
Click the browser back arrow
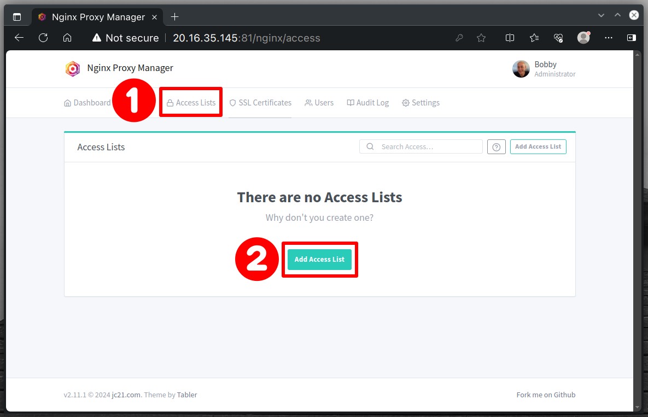(19, 38)
